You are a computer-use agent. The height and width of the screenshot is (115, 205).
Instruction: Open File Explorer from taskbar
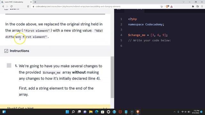pos(91,112)
